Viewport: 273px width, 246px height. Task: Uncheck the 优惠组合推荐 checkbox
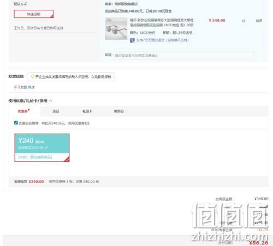tap(16, 123)
